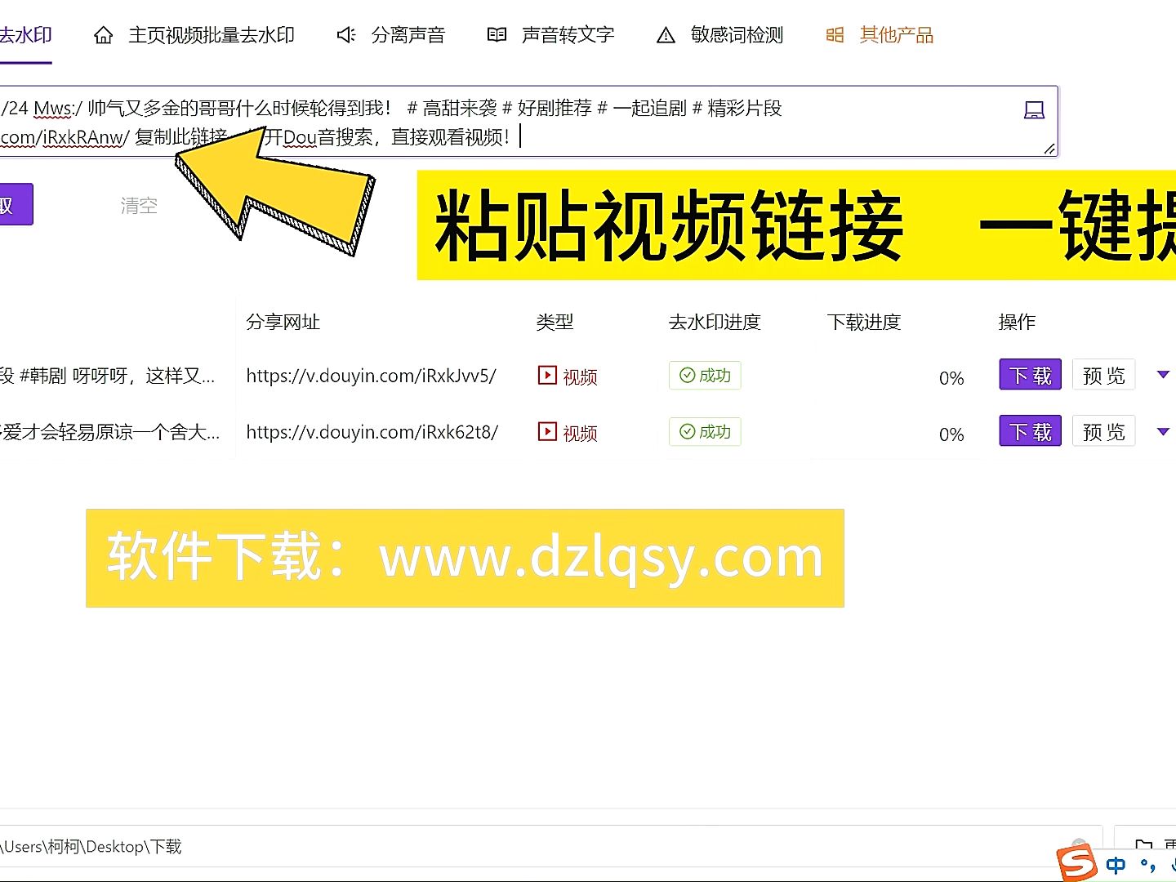This screenshot has width=1176, height=882.
Task: Click the video type icon in the iRxkJvv5 row
Action: pos(547,376)
